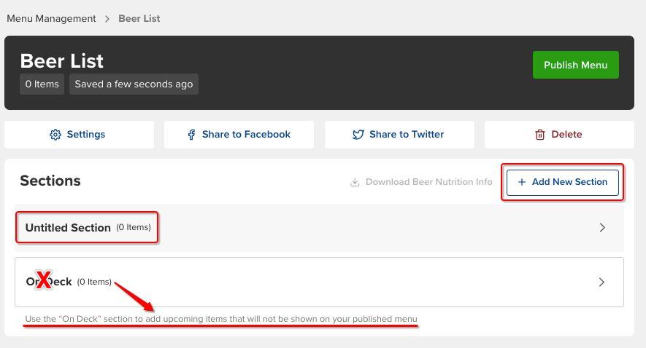Open the Untitled Section row title
Viewport: 646px width, 348px height.
click(x=68, y=228)
